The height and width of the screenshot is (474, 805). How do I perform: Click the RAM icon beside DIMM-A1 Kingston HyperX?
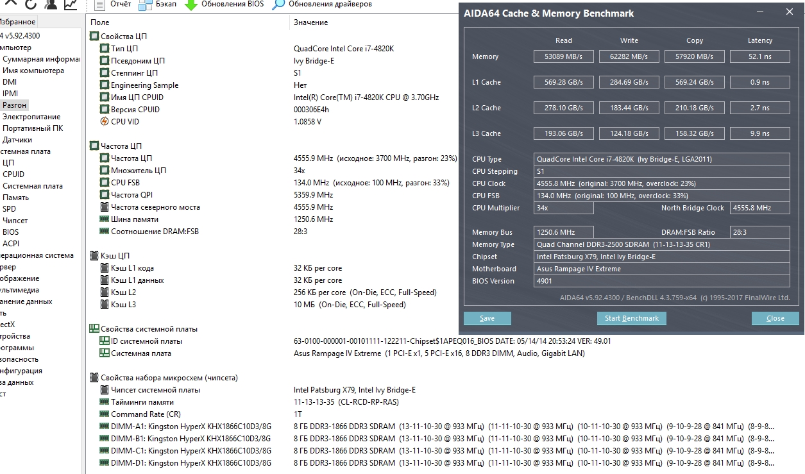[105, 427]
